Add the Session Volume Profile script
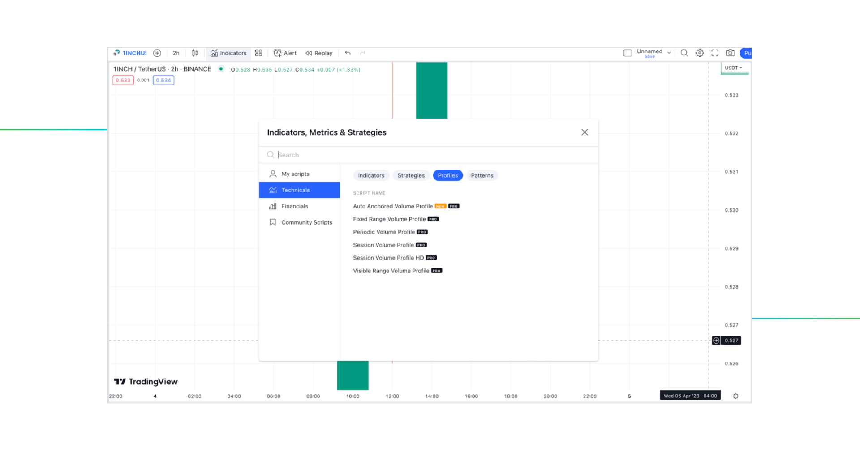 coord(383,245)
